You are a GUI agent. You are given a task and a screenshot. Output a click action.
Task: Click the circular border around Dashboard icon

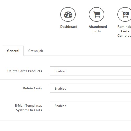(68, 8)
